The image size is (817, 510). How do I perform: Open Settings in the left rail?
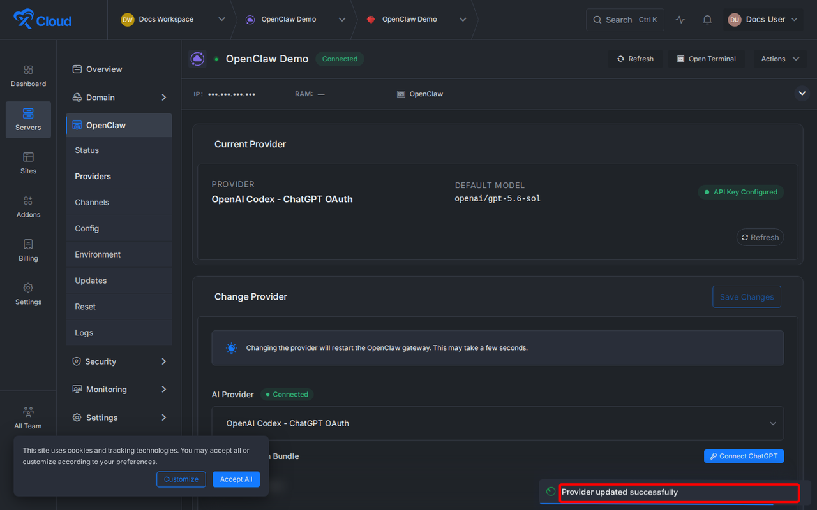click(x=28, y=295)
